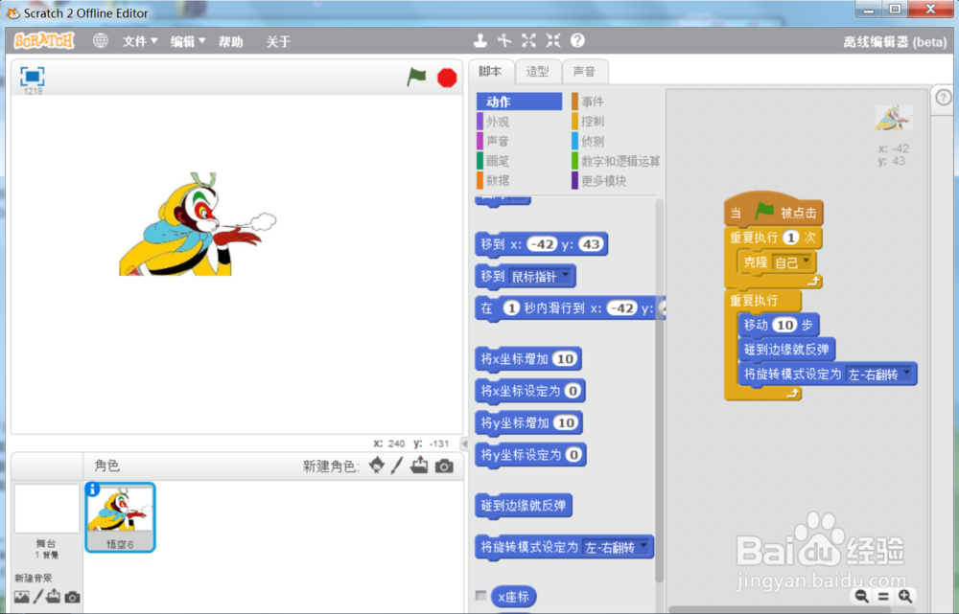Upload sprite from file

click(x=420, y=466)
